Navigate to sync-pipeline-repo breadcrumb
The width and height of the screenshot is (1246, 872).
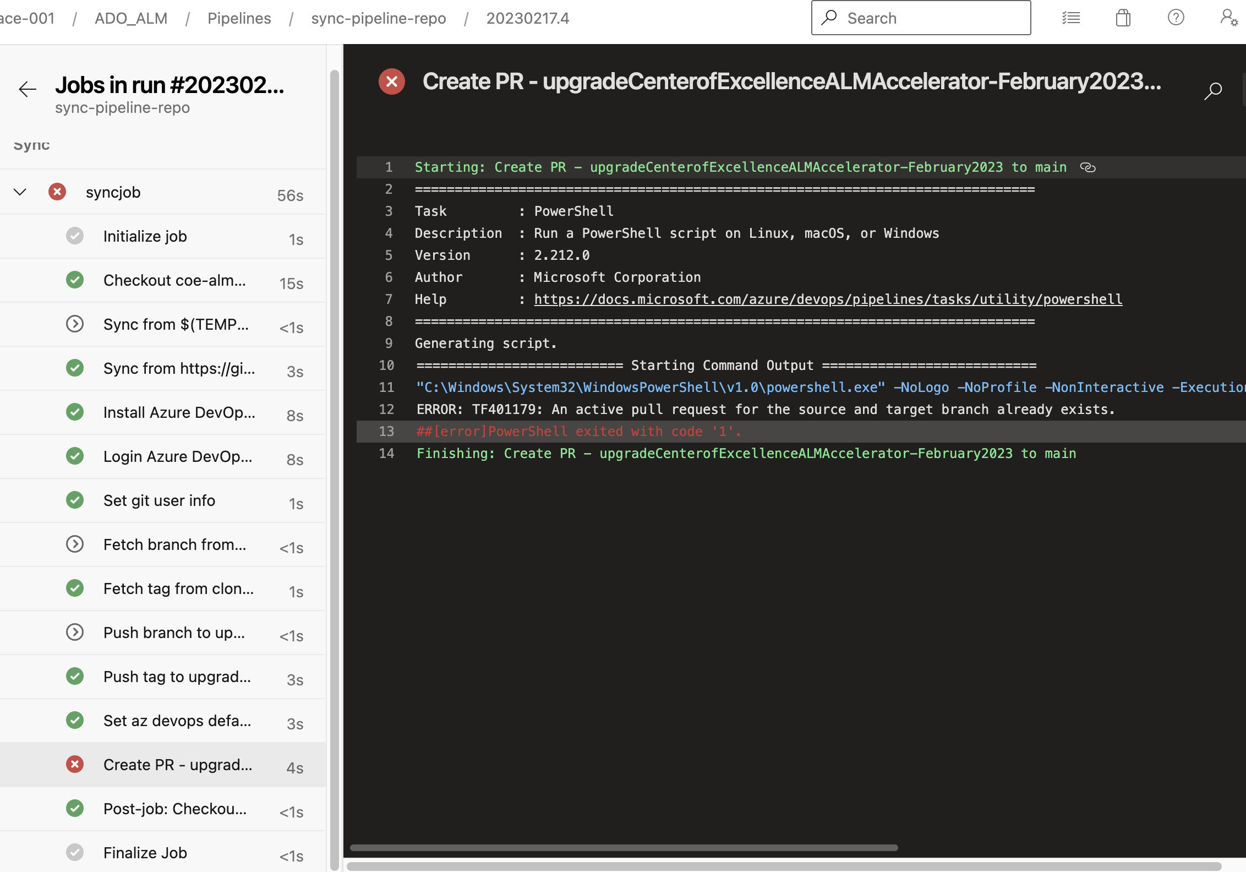tap(378, 18)
